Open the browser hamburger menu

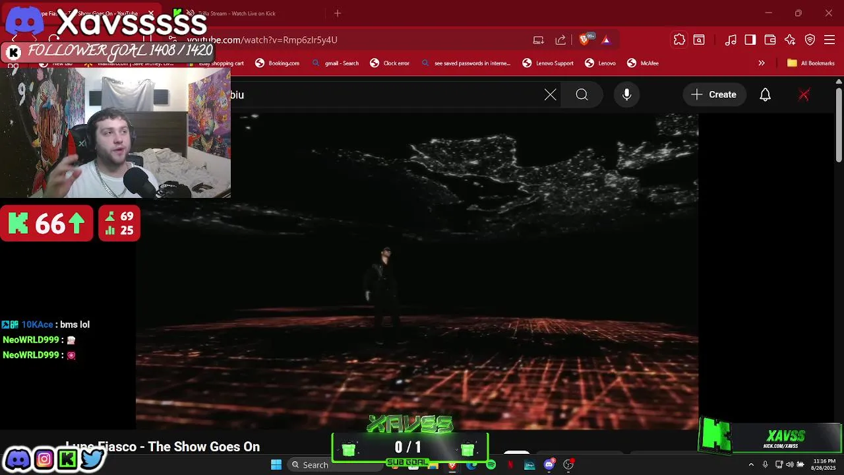829,40
